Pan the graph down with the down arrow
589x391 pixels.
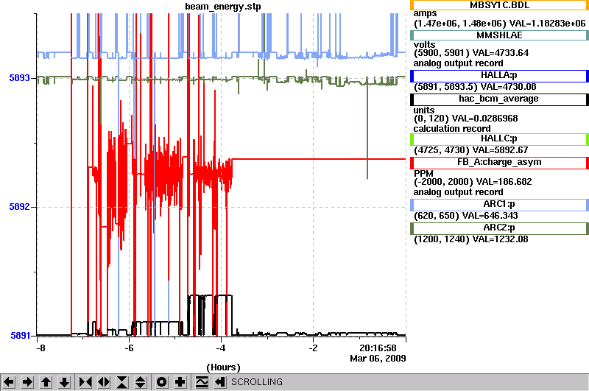tap(64, 382)
